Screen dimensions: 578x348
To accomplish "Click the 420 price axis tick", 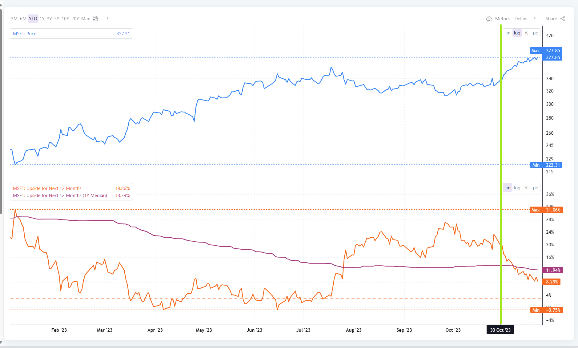I will coord(550,36).
